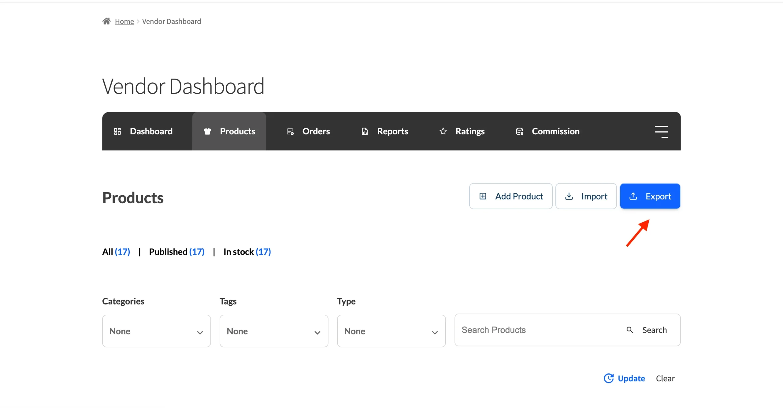The image size is (783, 408).
Task: Open the hamburger menu in navigation bar
Action: 661,132
